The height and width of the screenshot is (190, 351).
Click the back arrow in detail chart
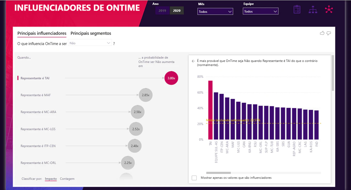click(193, 61)
